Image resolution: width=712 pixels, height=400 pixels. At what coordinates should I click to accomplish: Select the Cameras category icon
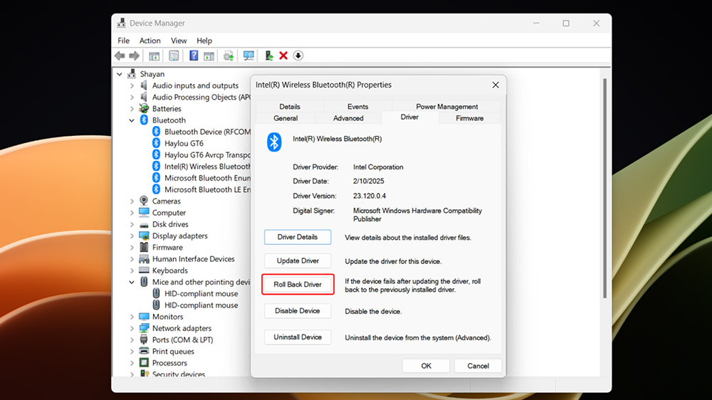[x=144, y=201]
